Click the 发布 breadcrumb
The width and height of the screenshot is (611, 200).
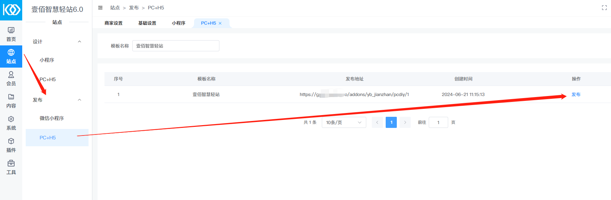pyautogui.click(x=134, y=8)
